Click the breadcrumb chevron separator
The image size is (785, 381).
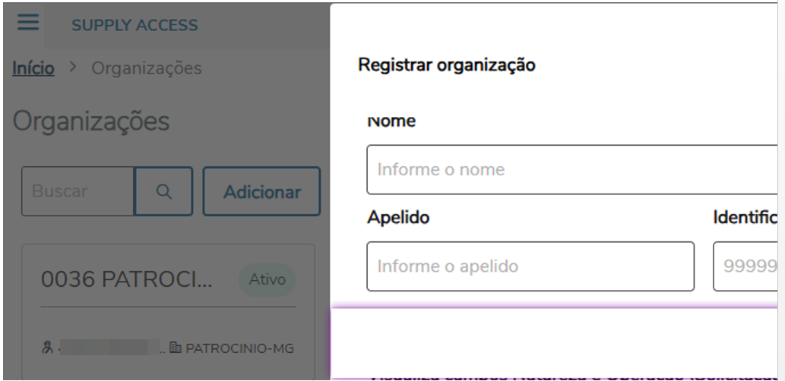[x=73, y=67]
